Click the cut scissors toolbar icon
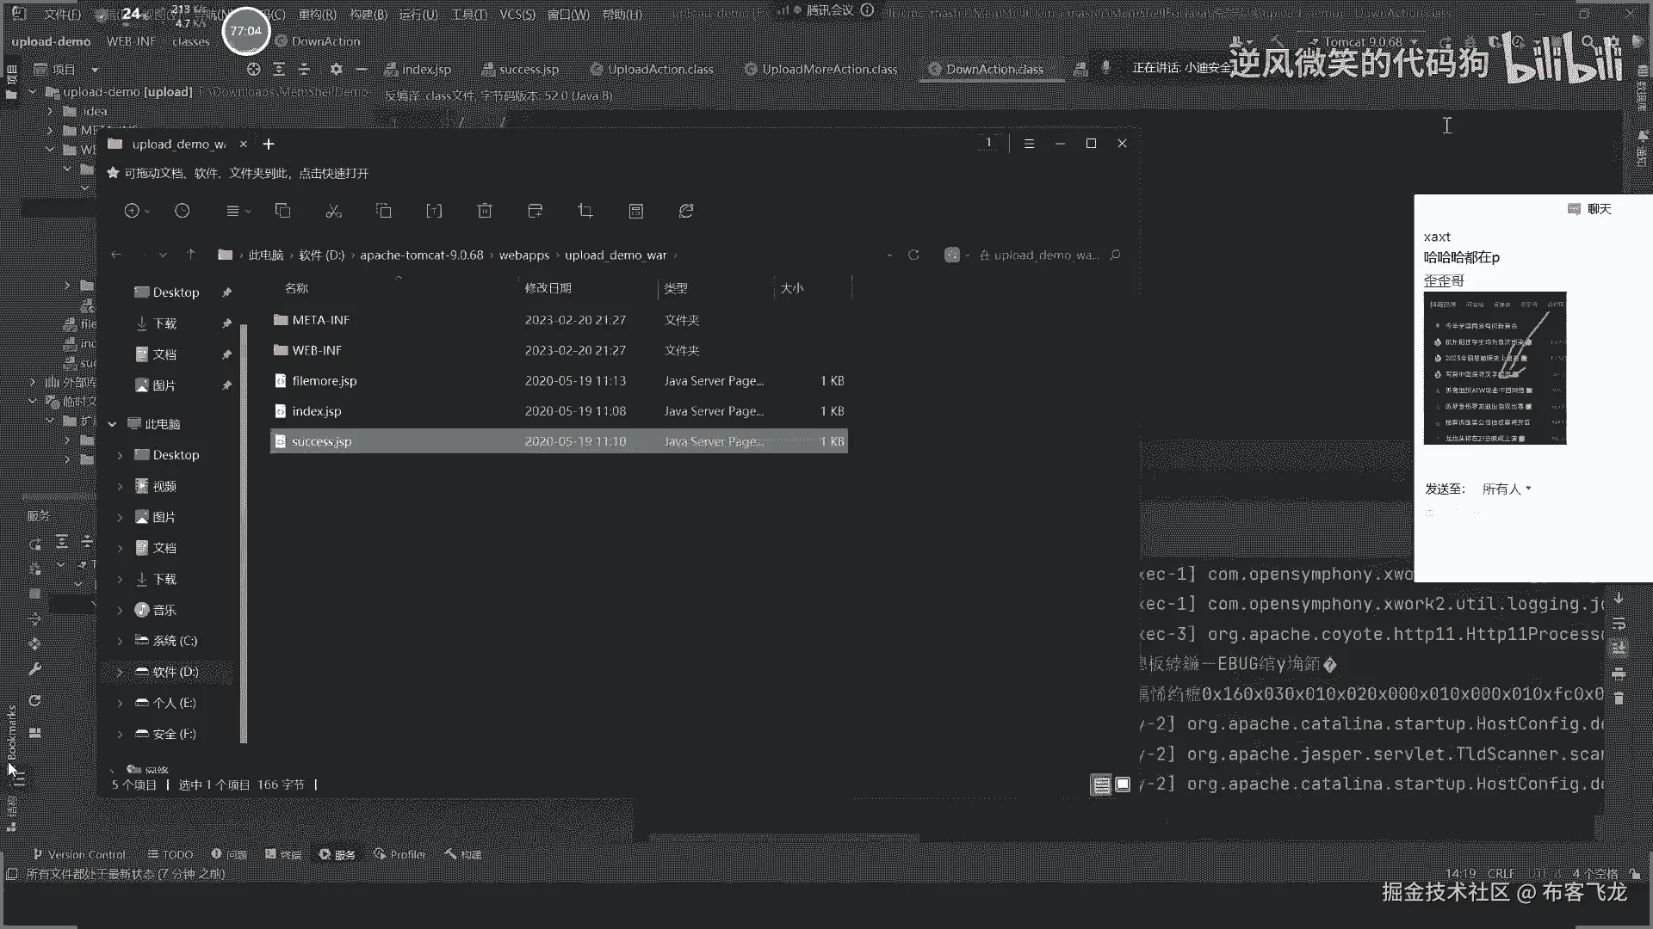Viewport: 1653px width, 929px height. 334,211
